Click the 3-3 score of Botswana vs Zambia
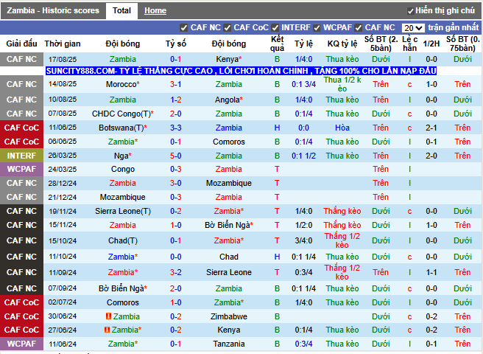The width and height of the screenshot is (483, 354). [x=175, y=128]
